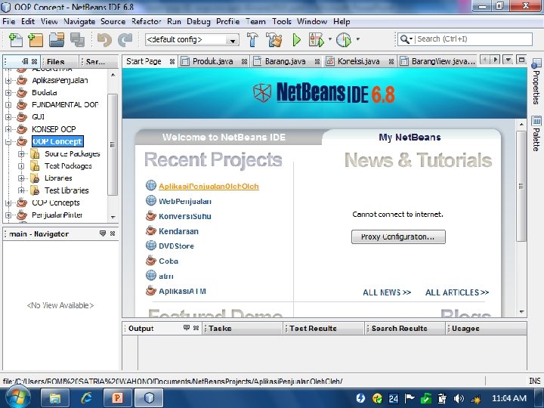Viewport: 544px width, 408px height.
Task: Click the Start Page vertical scrollbar
Action: click(x=521, y=187)
